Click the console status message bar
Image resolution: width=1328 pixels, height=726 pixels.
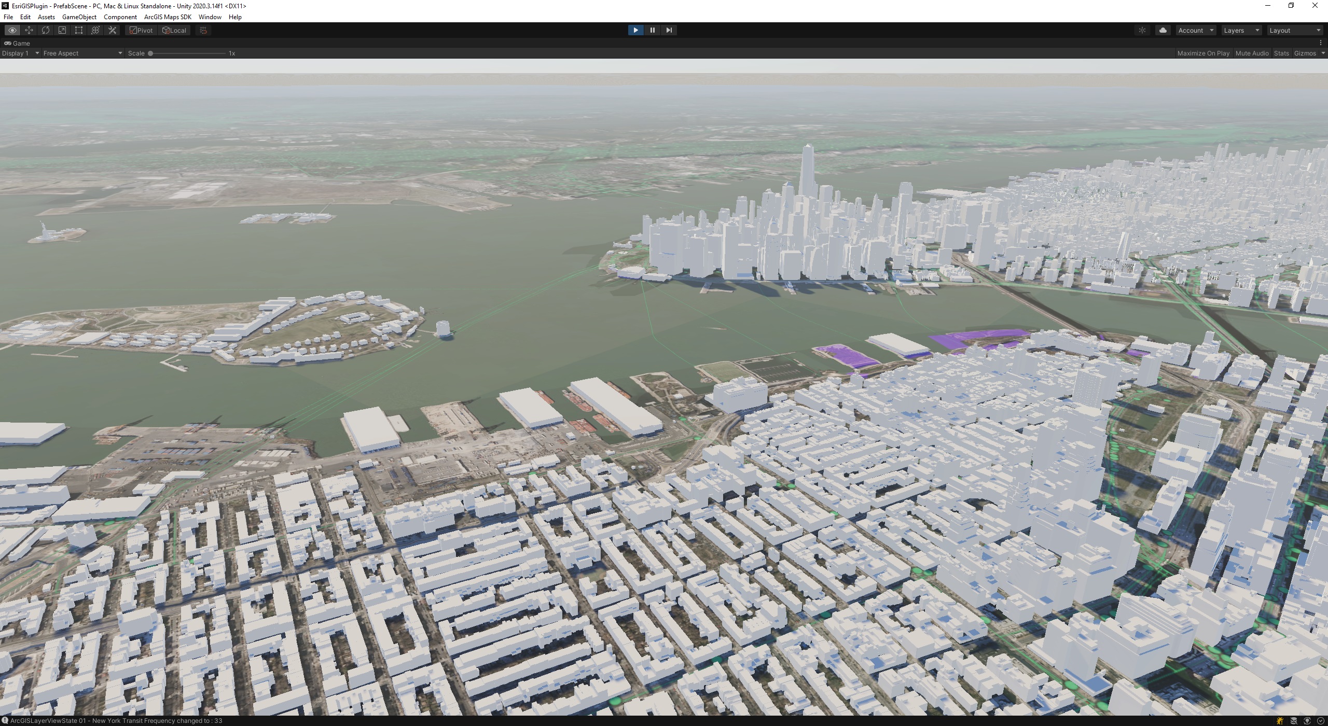coord(116,721)
